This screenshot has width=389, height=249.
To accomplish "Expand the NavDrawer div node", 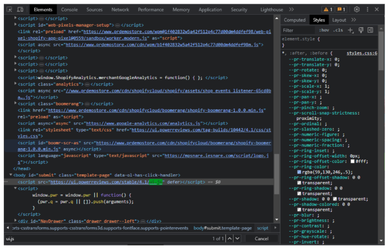I will [x=15, y=220].
